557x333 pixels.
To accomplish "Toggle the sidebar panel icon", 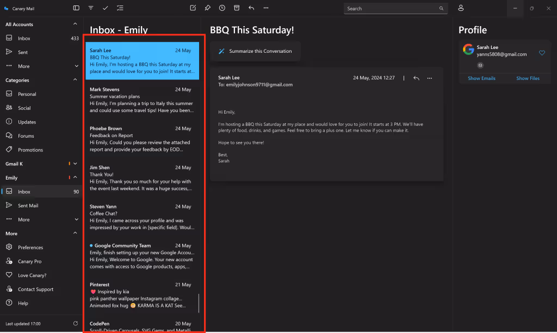I will 76,8.
